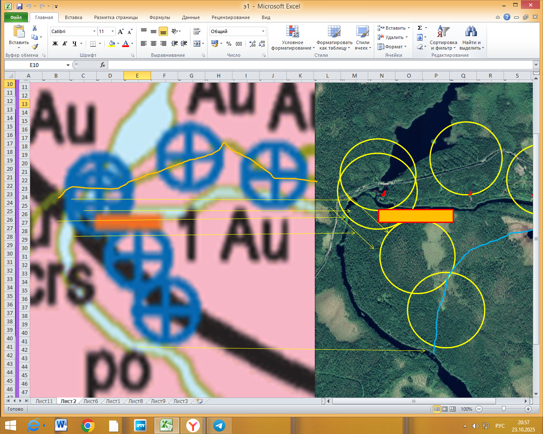Click the AutoSum sigma icon

(420, 28)
